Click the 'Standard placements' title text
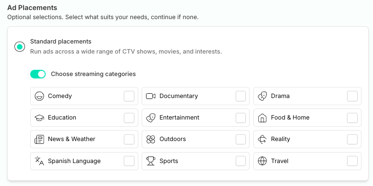Image resolution: width=373 pixels, height=186 pixels. pos(60,42)
